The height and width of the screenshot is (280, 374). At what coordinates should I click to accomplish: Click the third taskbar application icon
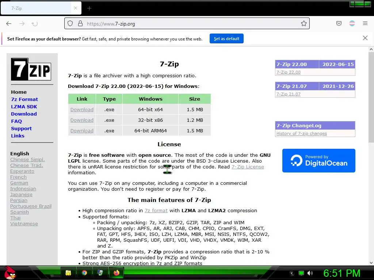100,273
